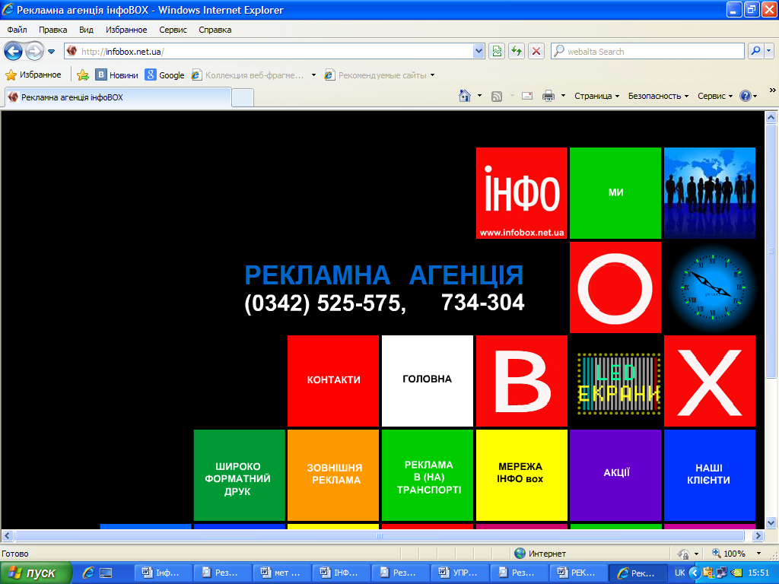Open ШИРОКО ФОРМАТНИЙ ДРУК tile
Screen dimensions: 779x584
pos(240,475)
